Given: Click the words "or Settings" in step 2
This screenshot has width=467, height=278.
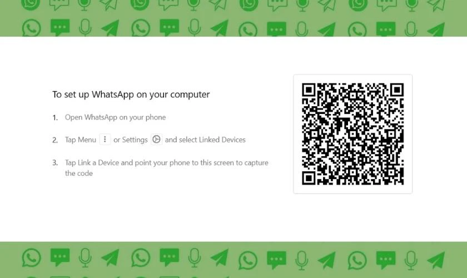Looking at the screenshot, I should [131, 140].
